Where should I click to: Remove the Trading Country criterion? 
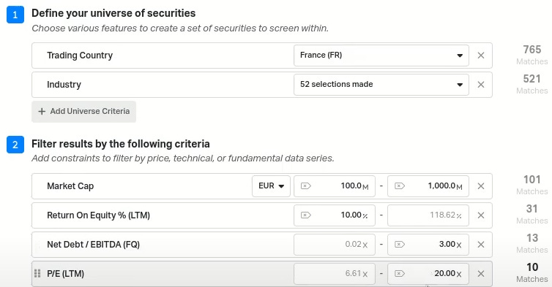point(481,56)
